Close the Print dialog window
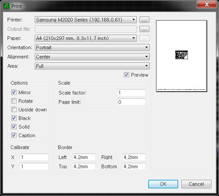 pos(206,4)
